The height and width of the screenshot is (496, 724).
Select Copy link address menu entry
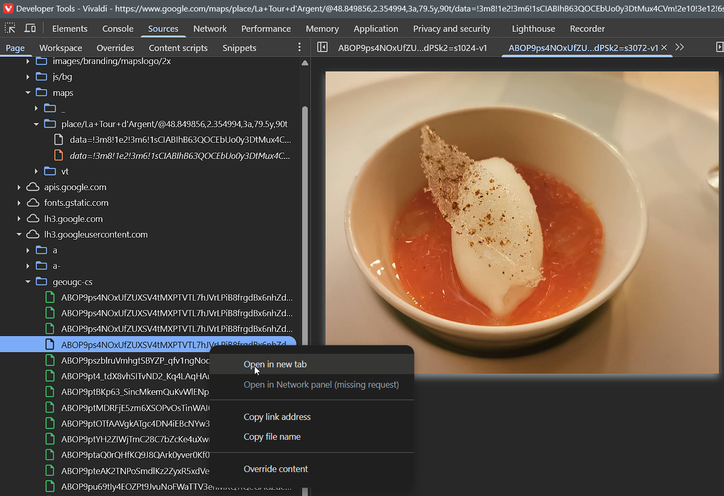tap(277, 417)
